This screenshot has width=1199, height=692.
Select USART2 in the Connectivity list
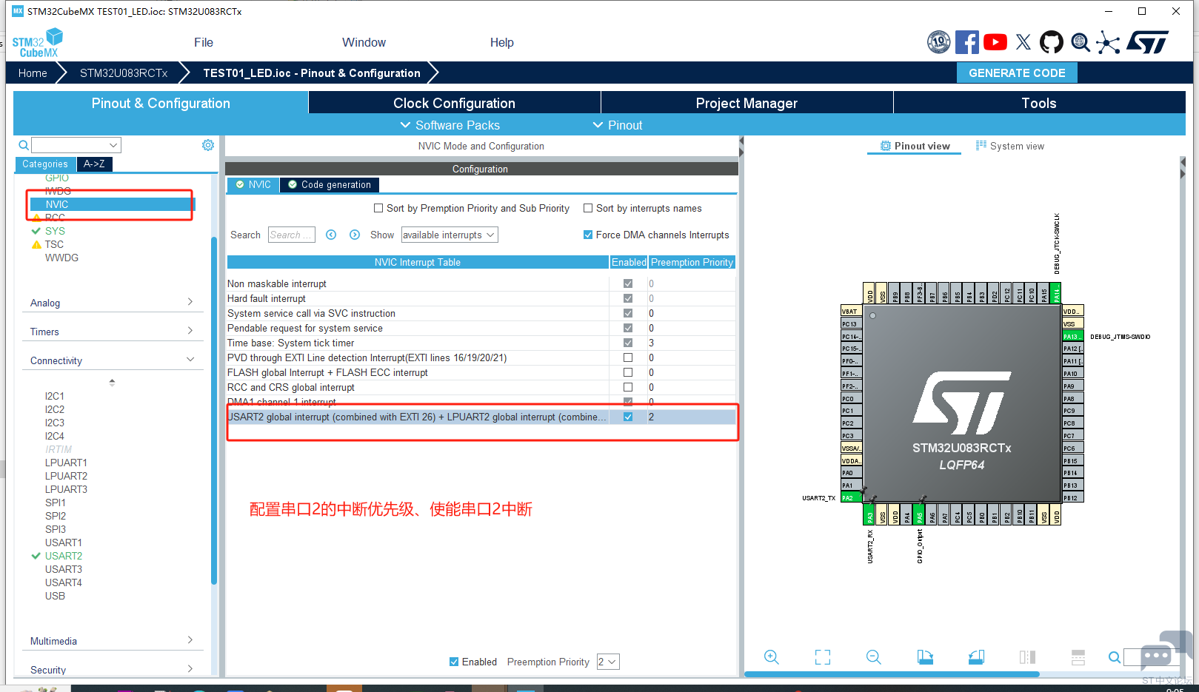click(x=64, y=556)
